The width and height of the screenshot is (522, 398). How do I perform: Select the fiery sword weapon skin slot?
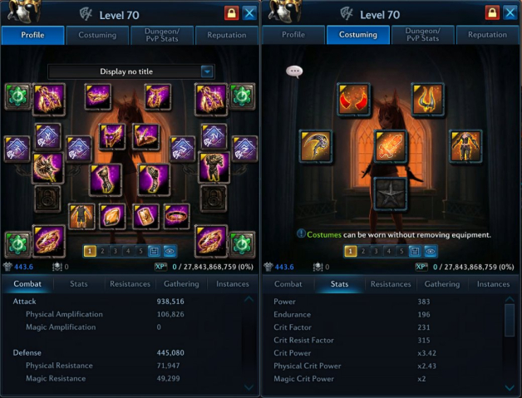pos(390,146)
